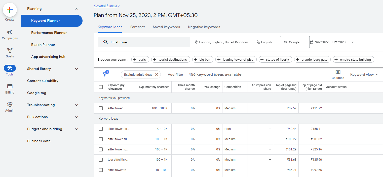
Task: Sort by Avg. monthly searches column
Action: pyautogui.click(x=154, y=87)
